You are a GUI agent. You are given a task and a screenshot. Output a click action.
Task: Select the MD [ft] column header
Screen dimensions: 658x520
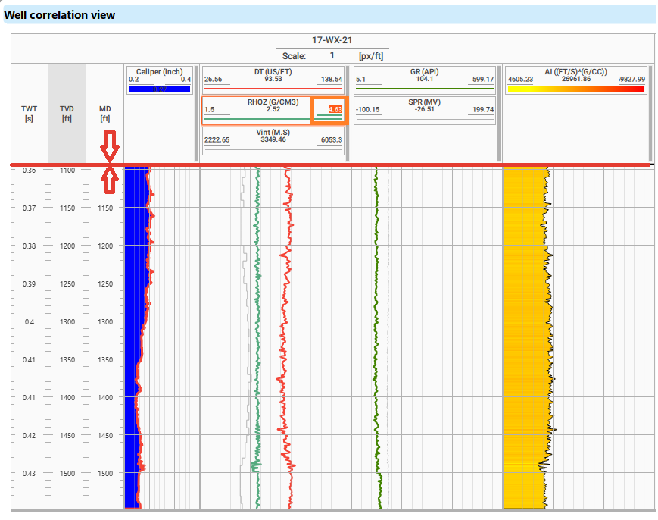tap(105, 114)
